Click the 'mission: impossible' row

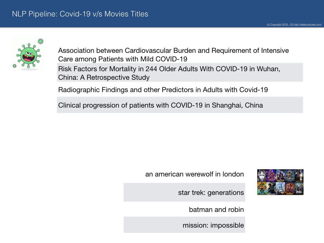click(184, 225)
